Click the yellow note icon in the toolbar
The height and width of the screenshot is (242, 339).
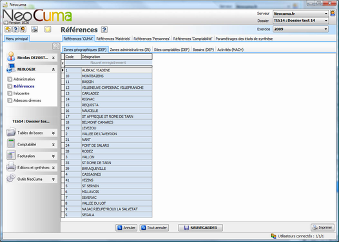[x=48, y=29]
